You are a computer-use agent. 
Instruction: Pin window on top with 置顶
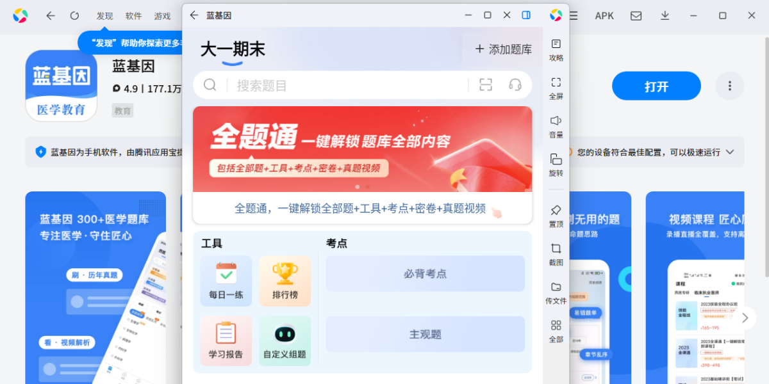tap(556, 216)
